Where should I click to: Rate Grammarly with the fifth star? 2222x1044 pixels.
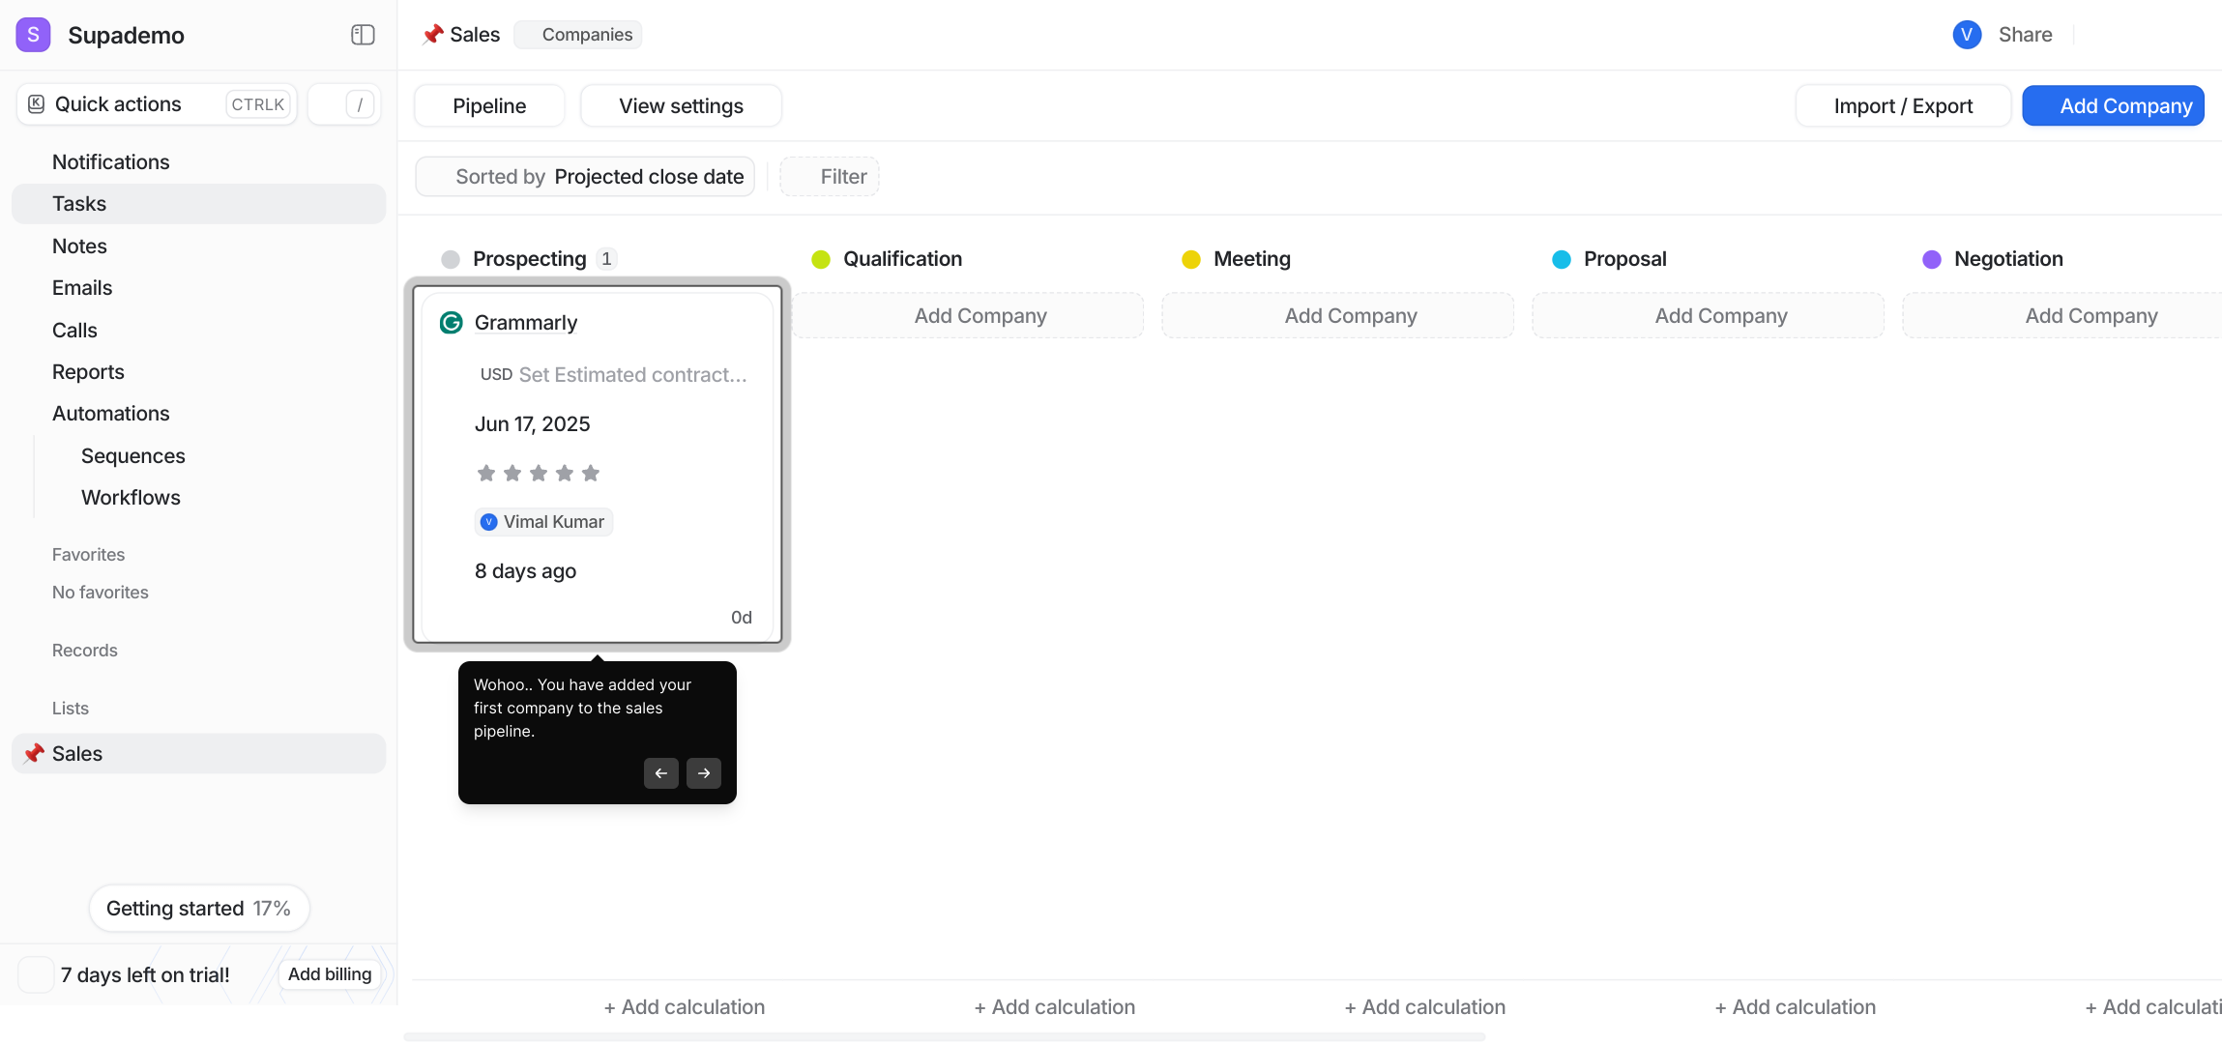click(x=591, y=473)
